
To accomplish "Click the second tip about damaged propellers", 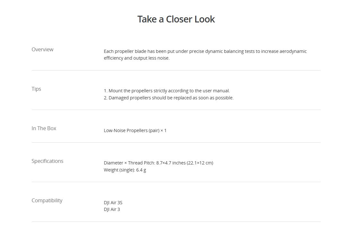I will [x=169, y=98].
